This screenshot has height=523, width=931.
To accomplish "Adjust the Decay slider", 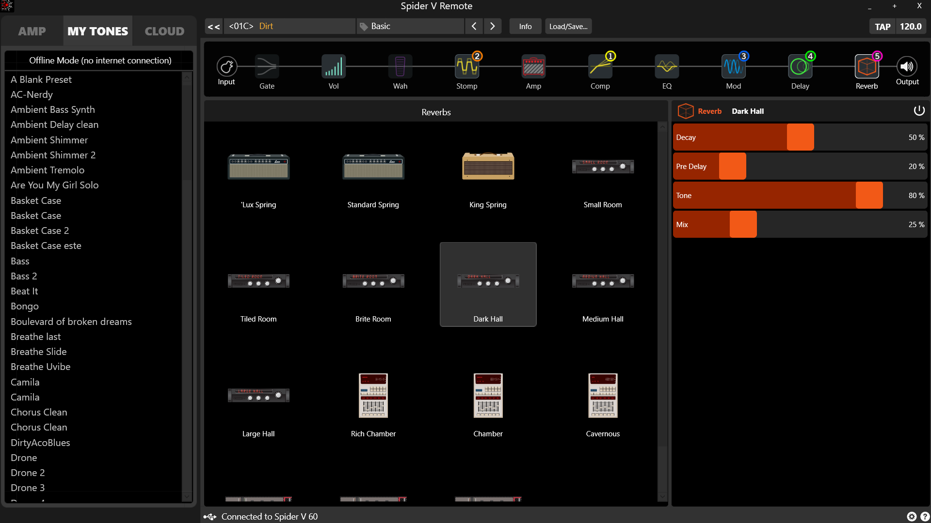I will point(800,137).
